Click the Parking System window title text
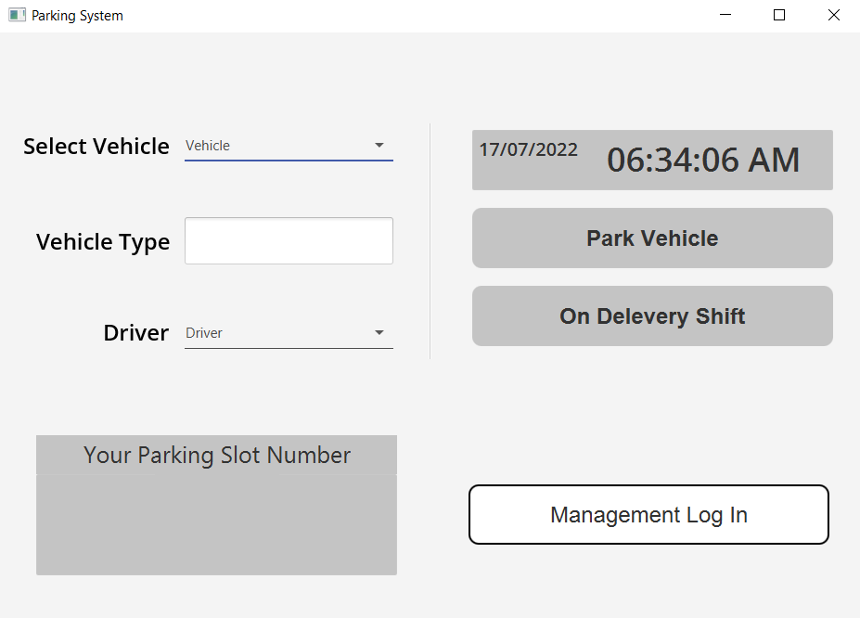The height and width of the screenshot is (618, 860). [x=77, y=16]
